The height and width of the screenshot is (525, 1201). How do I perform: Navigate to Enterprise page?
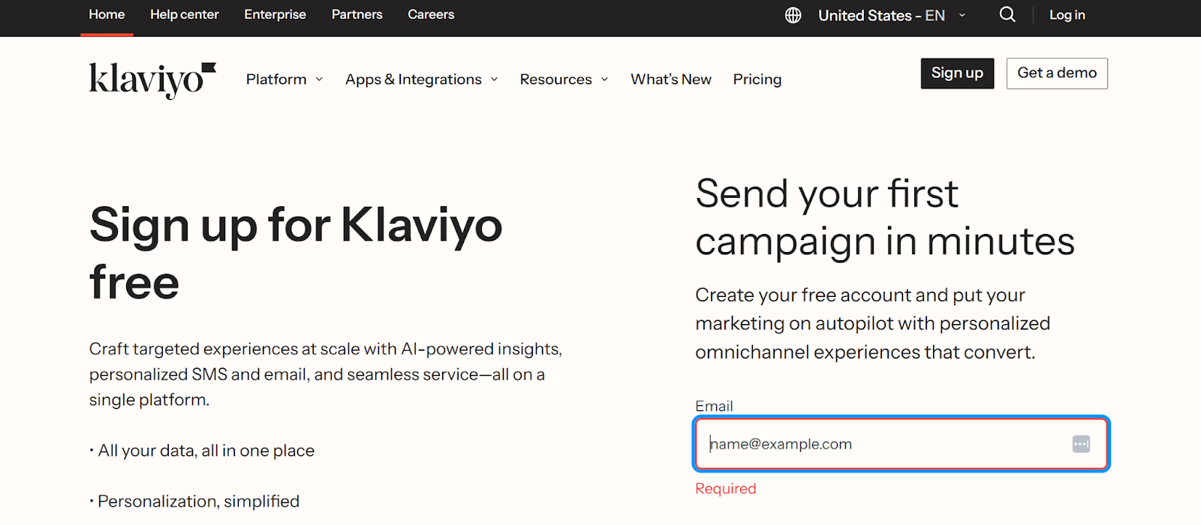point(275,15)
